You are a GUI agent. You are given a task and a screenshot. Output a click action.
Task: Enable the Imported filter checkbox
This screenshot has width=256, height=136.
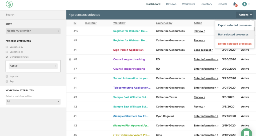click(7, 77)
